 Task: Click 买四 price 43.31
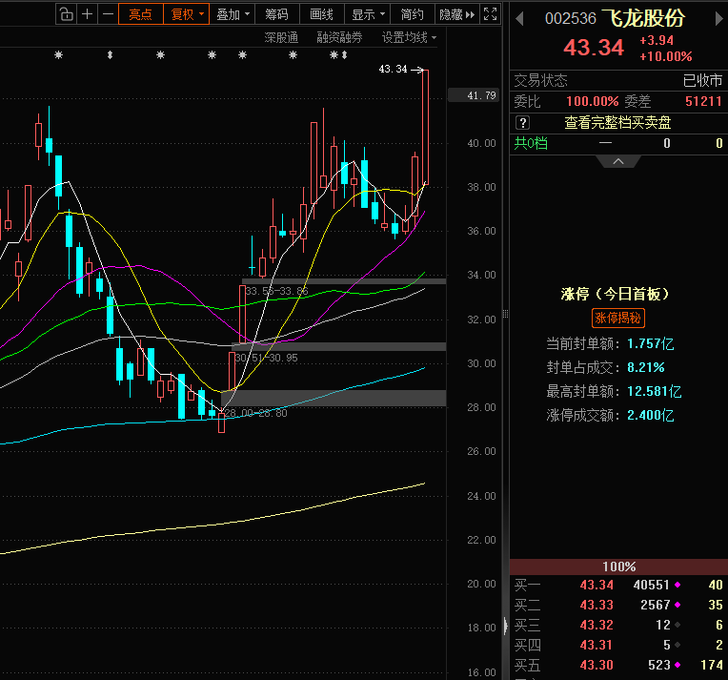597,645
